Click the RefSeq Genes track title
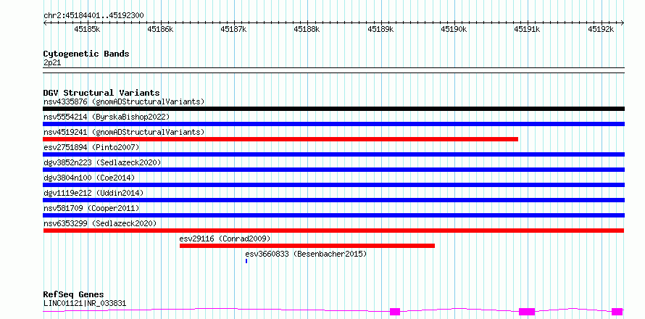The image size is (645, 319). [x=73, y=294]
